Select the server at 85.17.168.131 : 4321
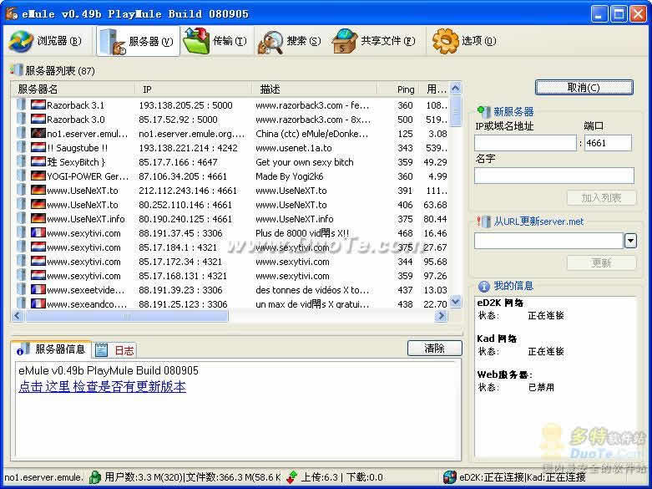Image resolution: width=652 pixels, height=489 pixels. [x=183, y=276]
